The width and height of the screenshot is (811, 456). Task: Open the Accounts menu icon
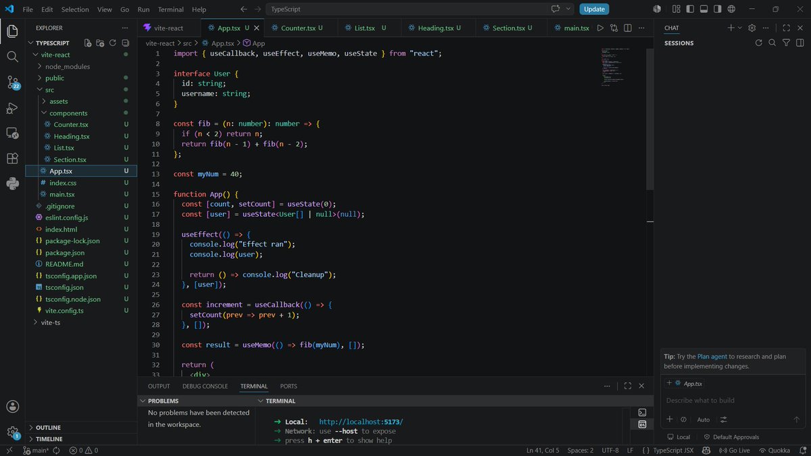coord(12,407)
